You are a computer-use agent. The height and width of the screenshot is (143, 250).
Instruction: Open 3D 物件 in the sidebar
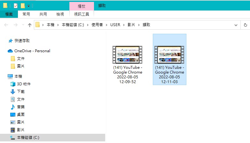24,84
